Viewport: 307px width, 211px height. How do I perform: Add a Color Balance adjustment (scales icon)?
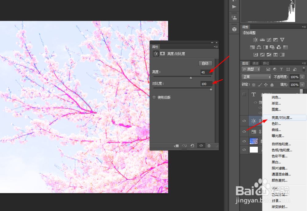point(259,47)
